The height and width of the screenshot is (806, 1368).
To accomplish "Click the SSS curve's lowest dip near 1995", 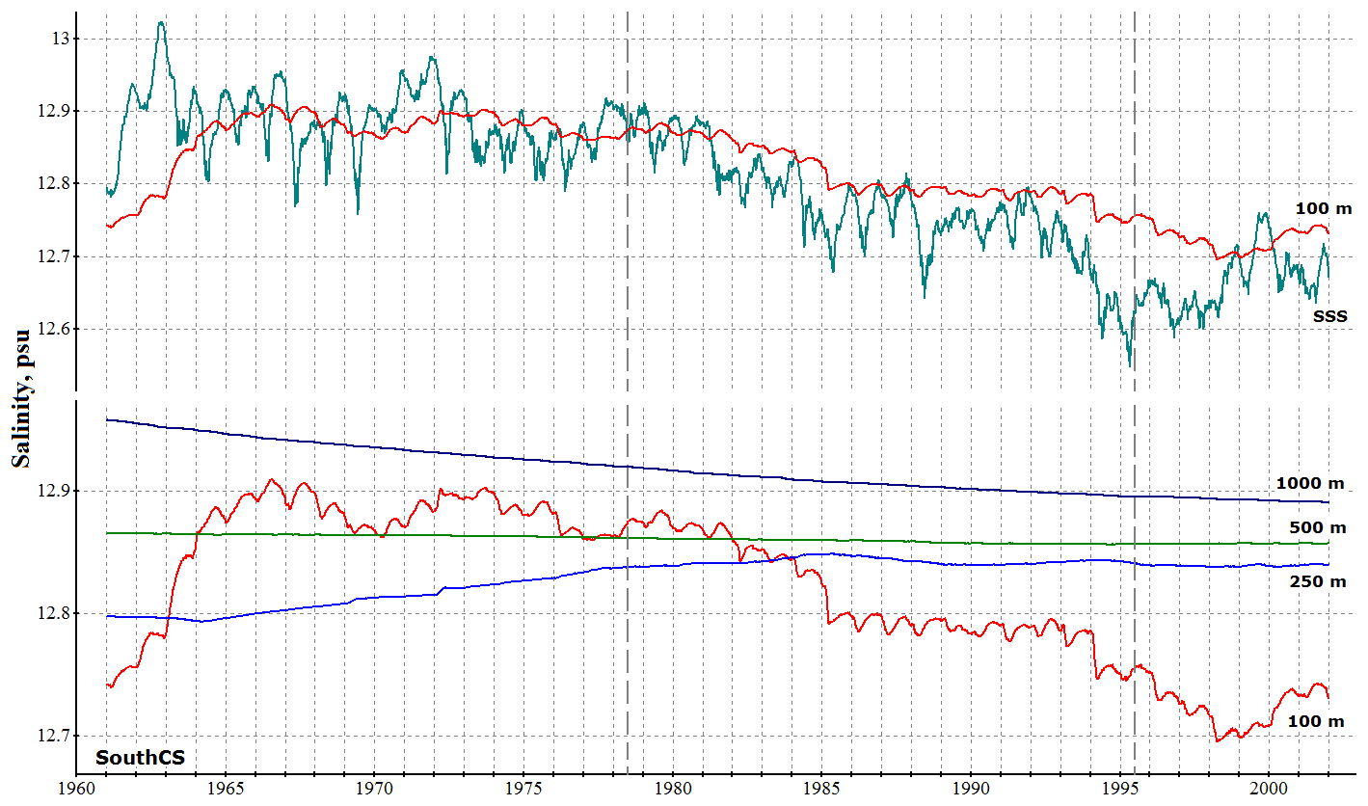I will [1130, 365].
